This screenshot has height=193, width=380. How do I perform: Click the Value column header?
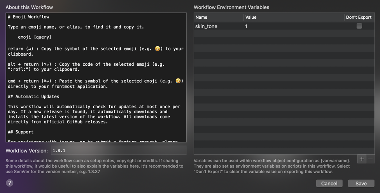(294, 17)
